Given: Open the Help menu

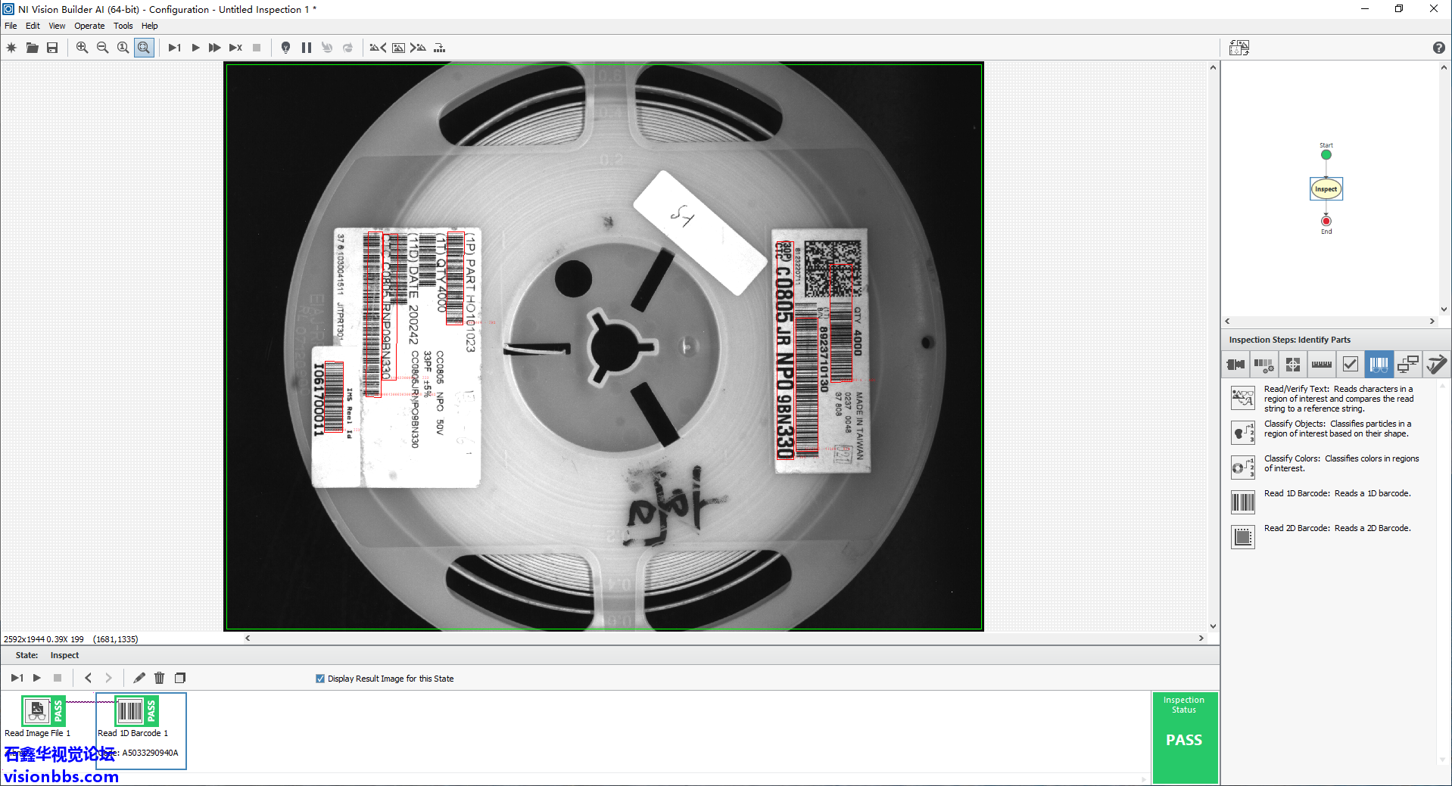Looking at the screenshot, I should 150,26.
